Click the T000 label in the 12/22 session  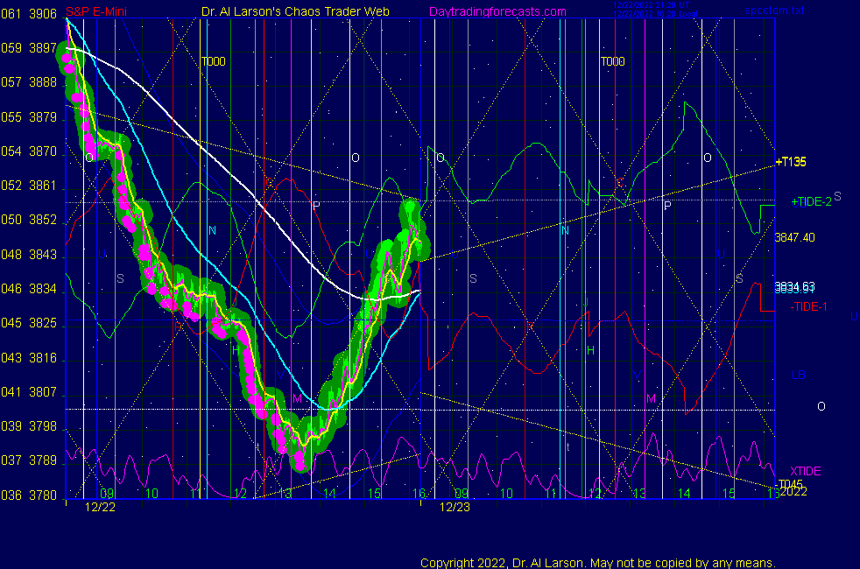214,61
